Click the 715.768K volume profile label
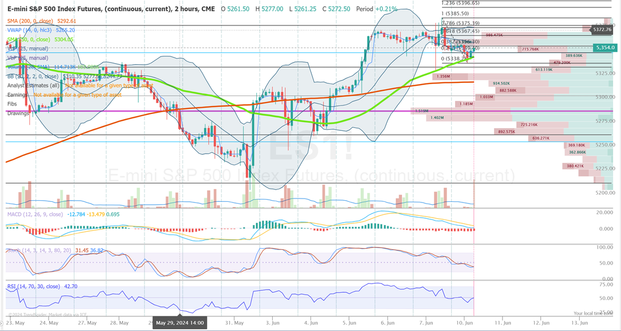The width and height of the screenshot is (621, 331). [530, 49]
